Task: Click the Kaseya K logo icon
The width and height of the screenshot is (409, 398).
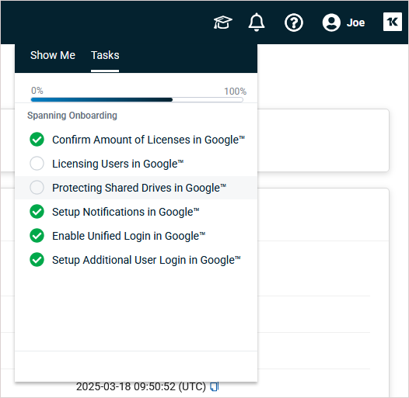Action: coord(393,22)
